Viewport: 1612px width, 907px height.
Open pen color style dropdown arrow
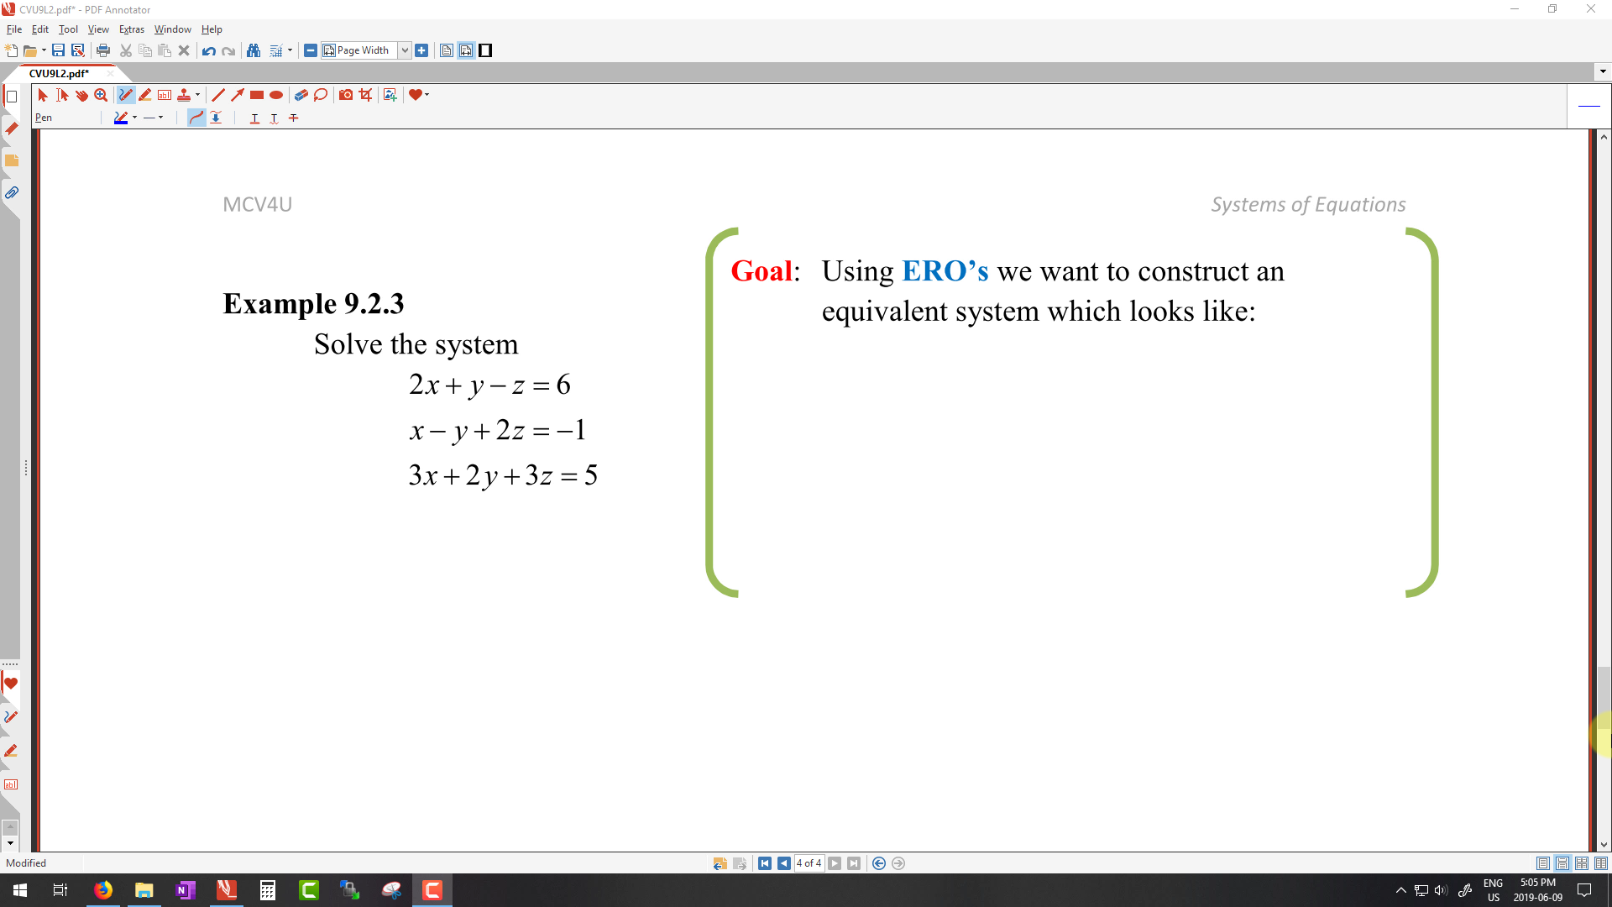coord(134,118)
